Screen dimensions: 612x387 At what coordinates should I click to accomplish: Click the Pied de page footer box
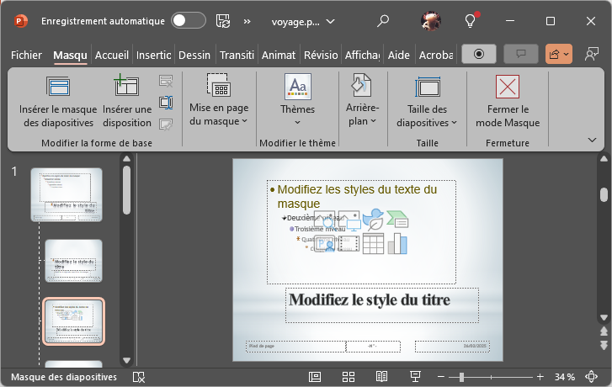click(295, 347)
